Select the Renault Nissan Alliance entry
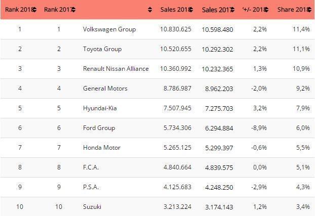The height and width of the screenshot is (216, 315). pyautogui.click(x=116, y=69)
